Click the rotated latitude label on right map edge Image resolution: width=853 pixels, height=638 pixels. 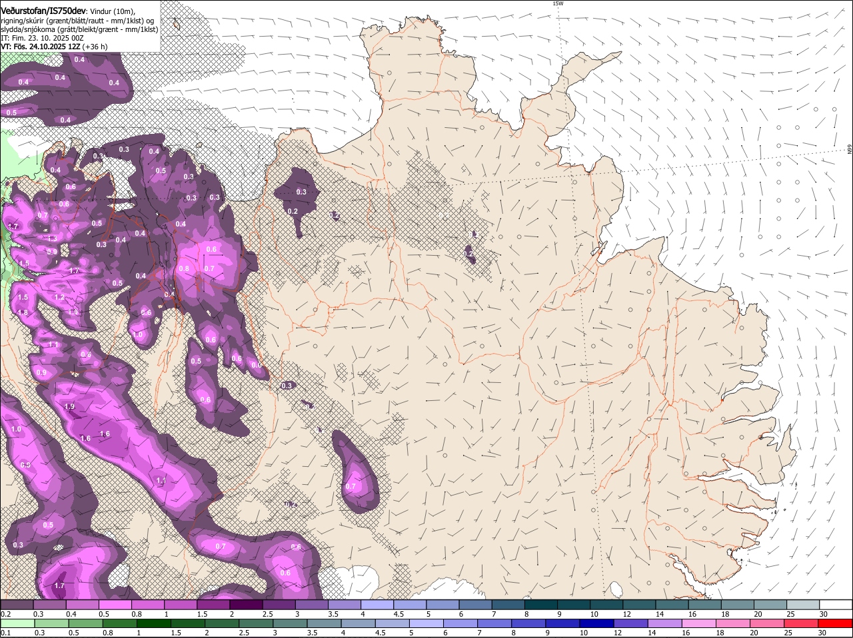tap(850, 150)
